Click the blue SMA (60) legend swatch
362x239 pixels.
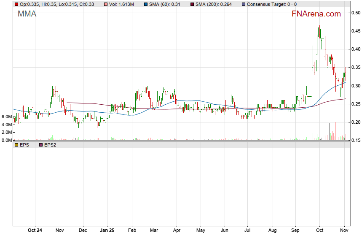coord(146,4)
